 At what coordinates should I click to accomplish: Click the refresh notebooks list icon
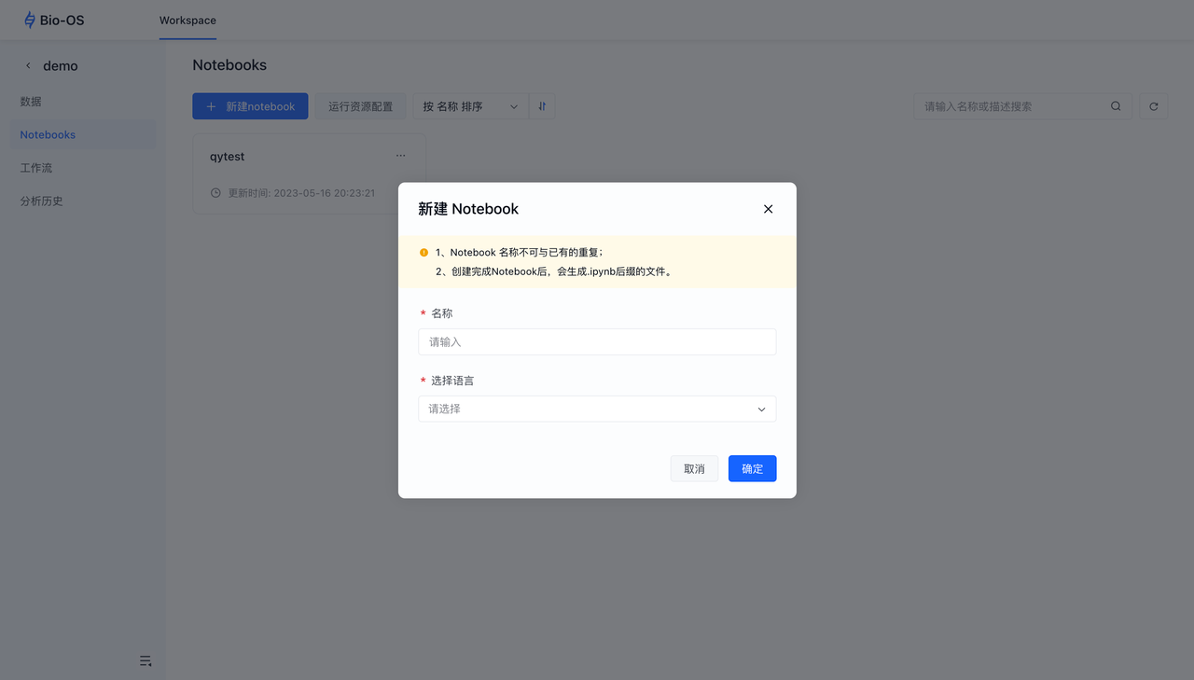[x=1154, y=106]
